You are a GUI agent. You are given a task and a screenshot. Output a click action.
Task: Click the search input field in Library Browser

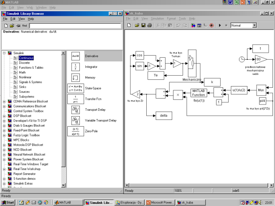click(75, 26)
